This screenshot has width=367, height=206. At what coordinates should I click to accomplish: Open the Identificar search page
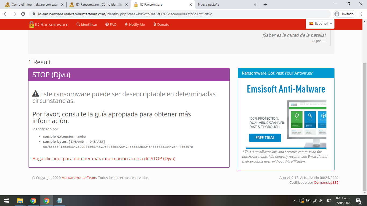point(87,24)
